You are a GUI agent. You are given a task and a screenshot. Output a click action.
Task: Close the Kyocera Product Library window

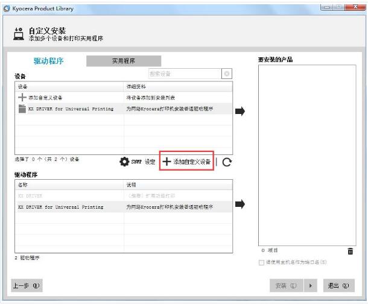coord(355,7)
